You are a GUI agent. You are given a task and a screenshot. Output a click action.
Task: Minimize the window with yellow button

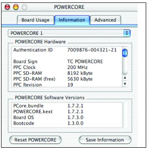pyautogui.click(x=16, y=7)
